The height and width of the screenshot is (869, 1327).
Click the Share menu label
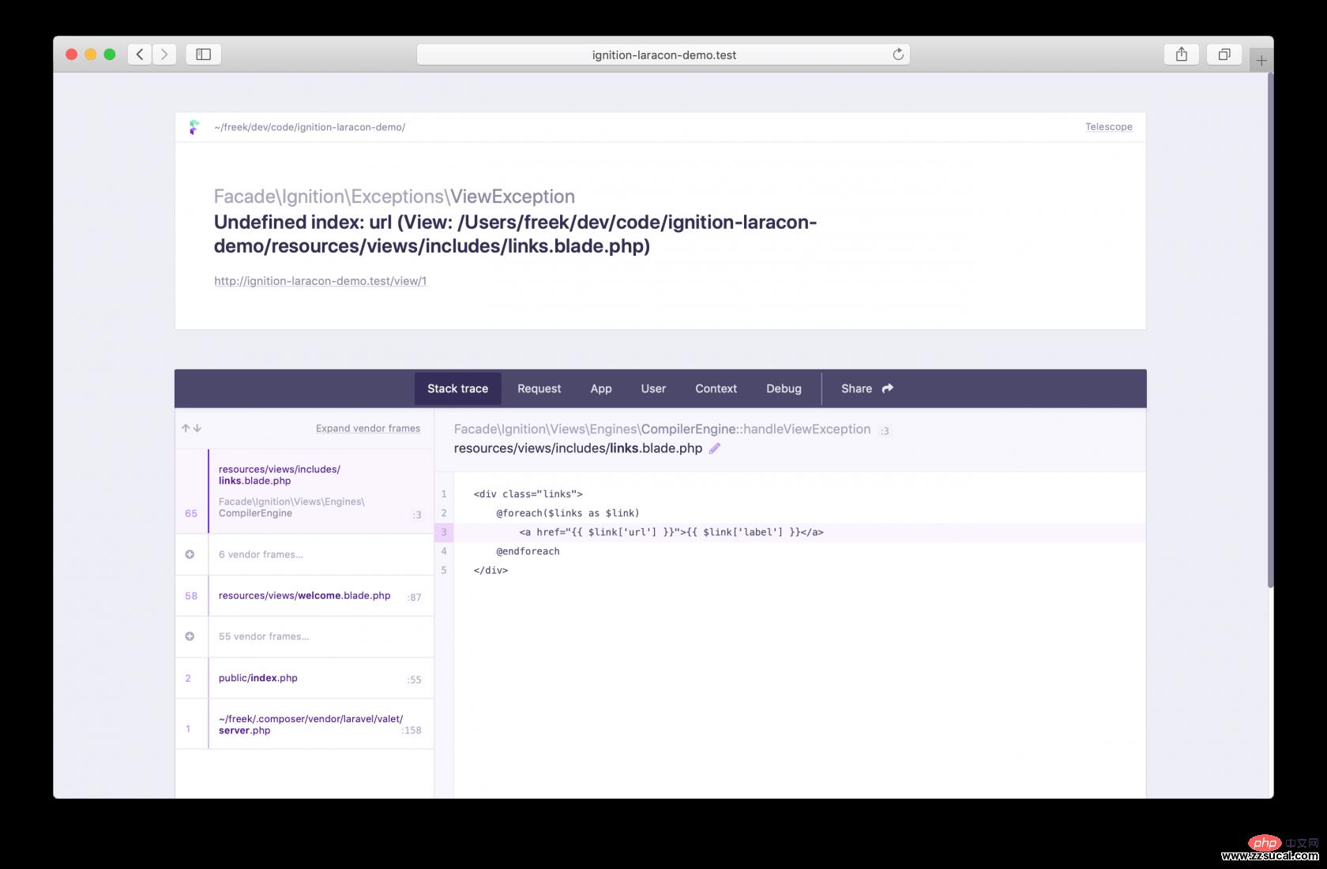click(x=856, y=388)
